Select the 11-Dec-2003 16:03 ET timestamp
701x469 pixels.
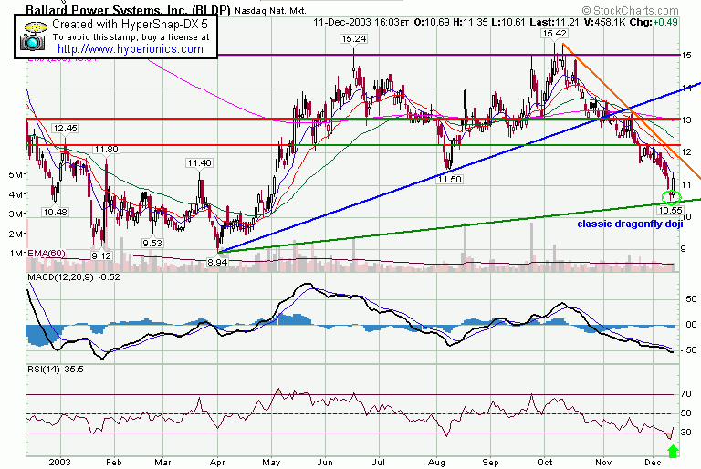[361, 22]
